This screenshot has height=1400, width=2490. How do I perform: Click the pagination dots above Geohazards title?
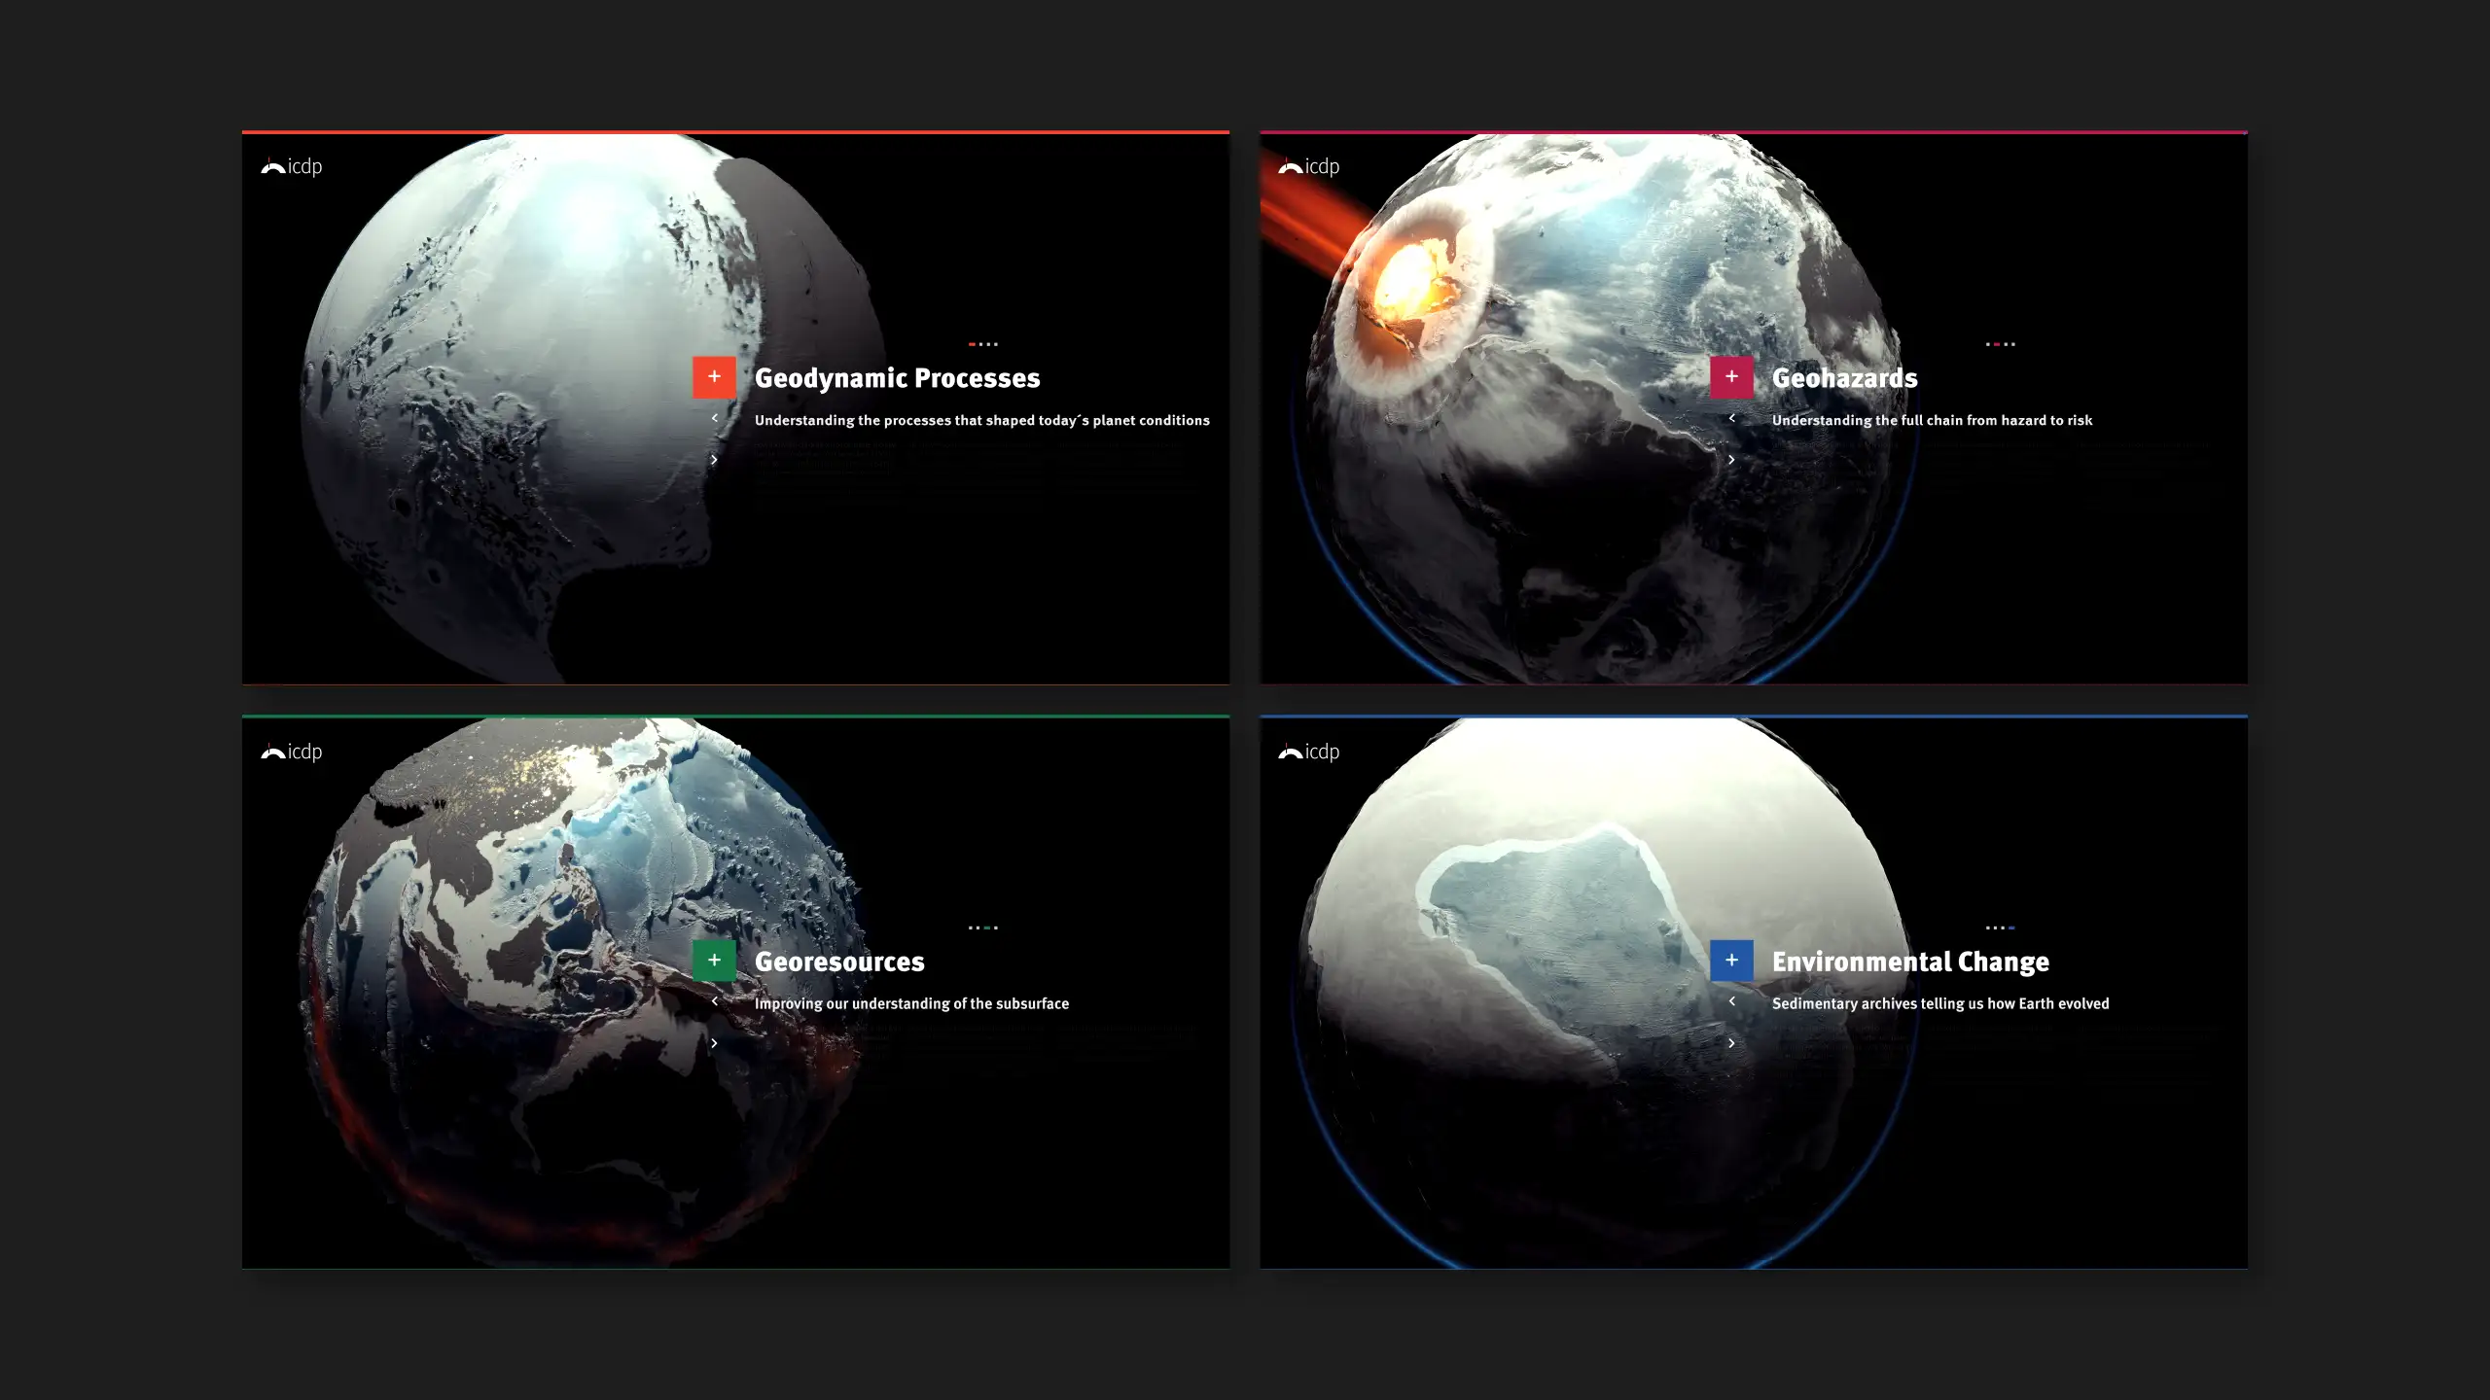pyautogui.click(x=2001, y=344)
